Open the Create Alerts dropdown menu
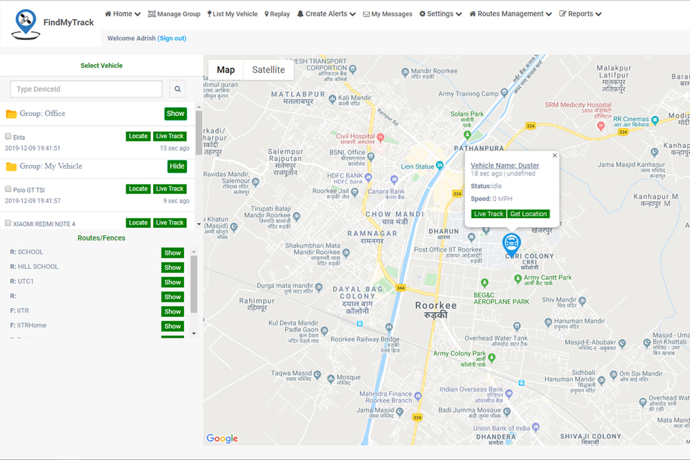The image size is (690, 460). (x=326, y=14)
